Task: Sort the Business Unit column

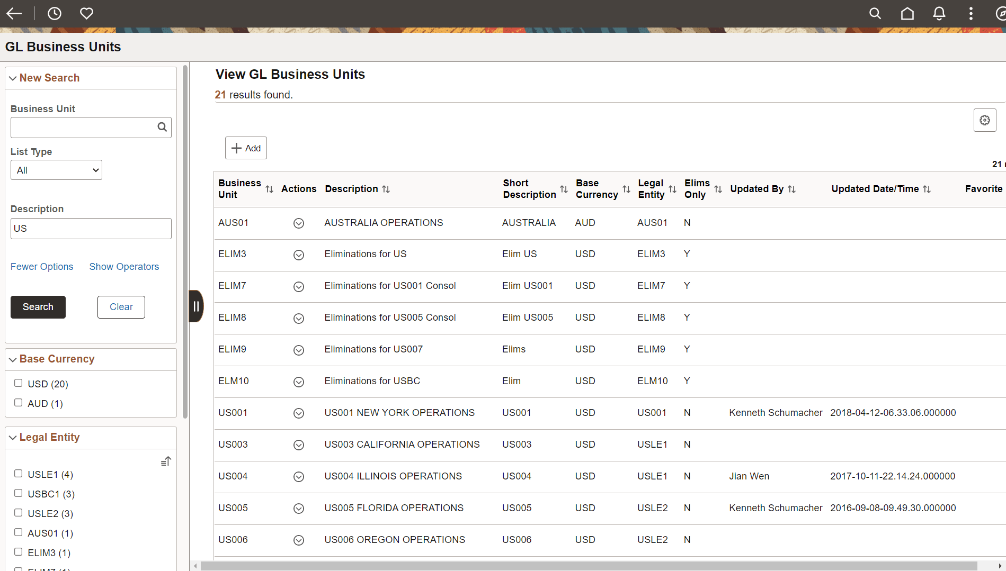Action: pyautogui.click(x=269, y=189)
